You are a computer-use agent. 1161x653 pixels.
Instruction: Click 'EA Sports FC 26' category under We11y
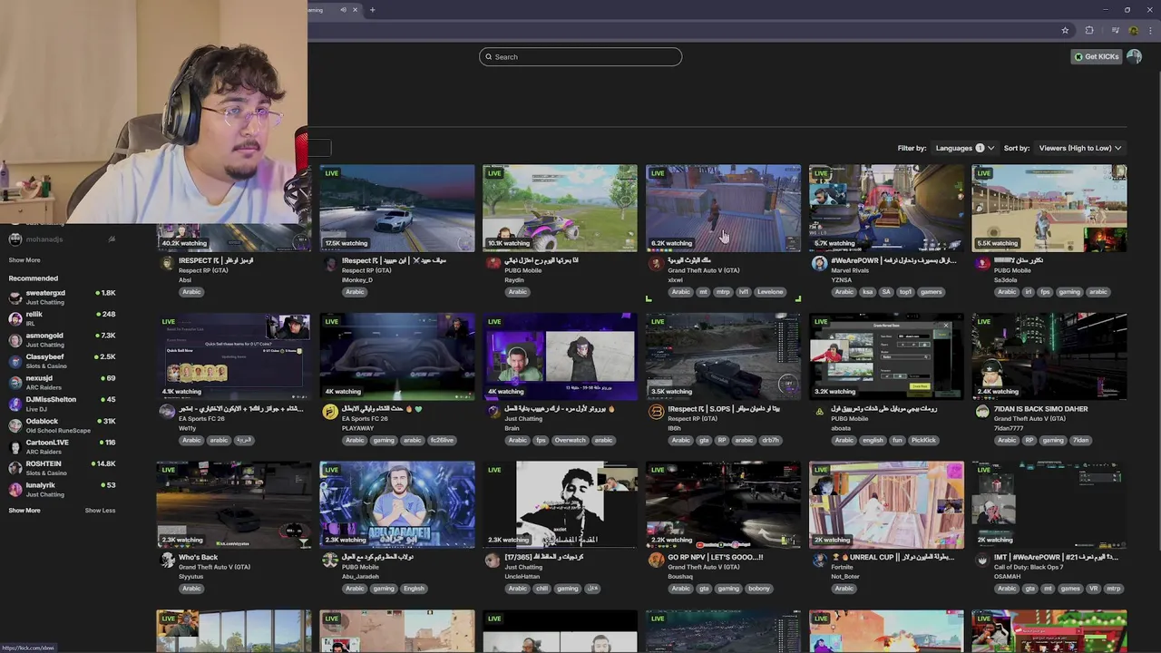203,419
